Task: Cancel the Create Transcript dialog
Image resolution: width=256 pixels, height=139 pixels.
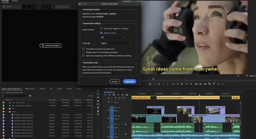Action: 115,81
